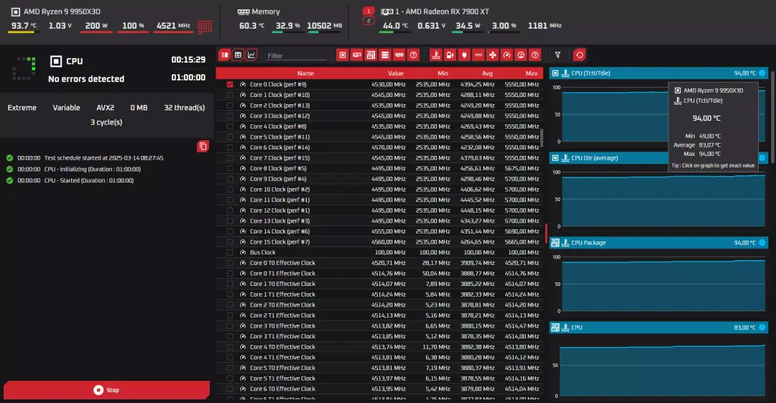
Task: Click the CPU Die (average) graph header
Action: (x=659, y=158)
